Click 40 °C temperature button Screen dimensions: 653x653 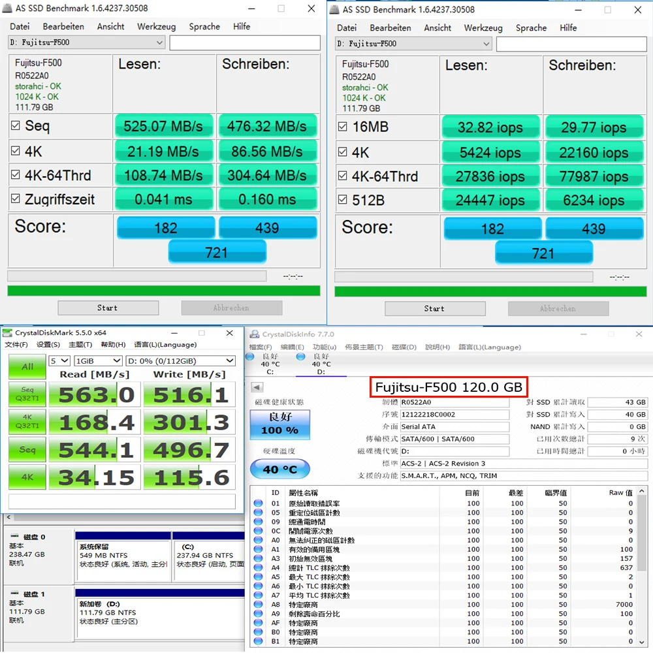coord(280,470)
